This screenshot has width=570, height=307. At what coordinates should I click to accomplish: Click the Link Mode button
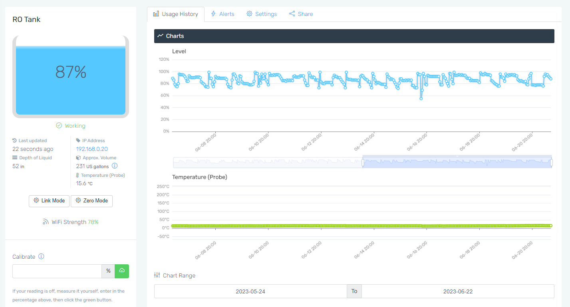(49, 201)
